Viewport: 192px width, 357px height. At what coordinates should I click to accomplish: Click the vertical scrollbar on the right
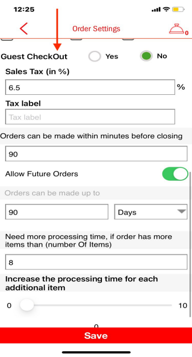point(190,244)
